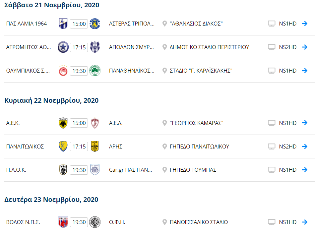Open the ΠΑΝΑΙΤΩΛΙΚΟΣ home team link
This screenshot has width=315, height=232.
click(x=25, y=146)
